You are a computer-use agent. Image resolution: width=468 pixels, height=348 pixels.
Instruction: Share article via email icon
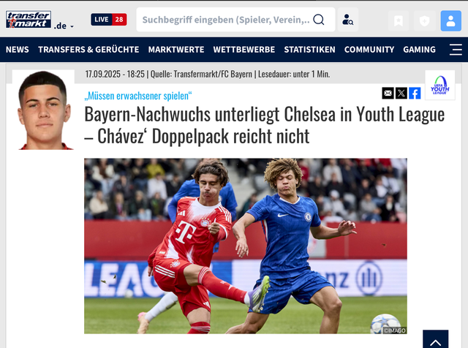(388, 94)
